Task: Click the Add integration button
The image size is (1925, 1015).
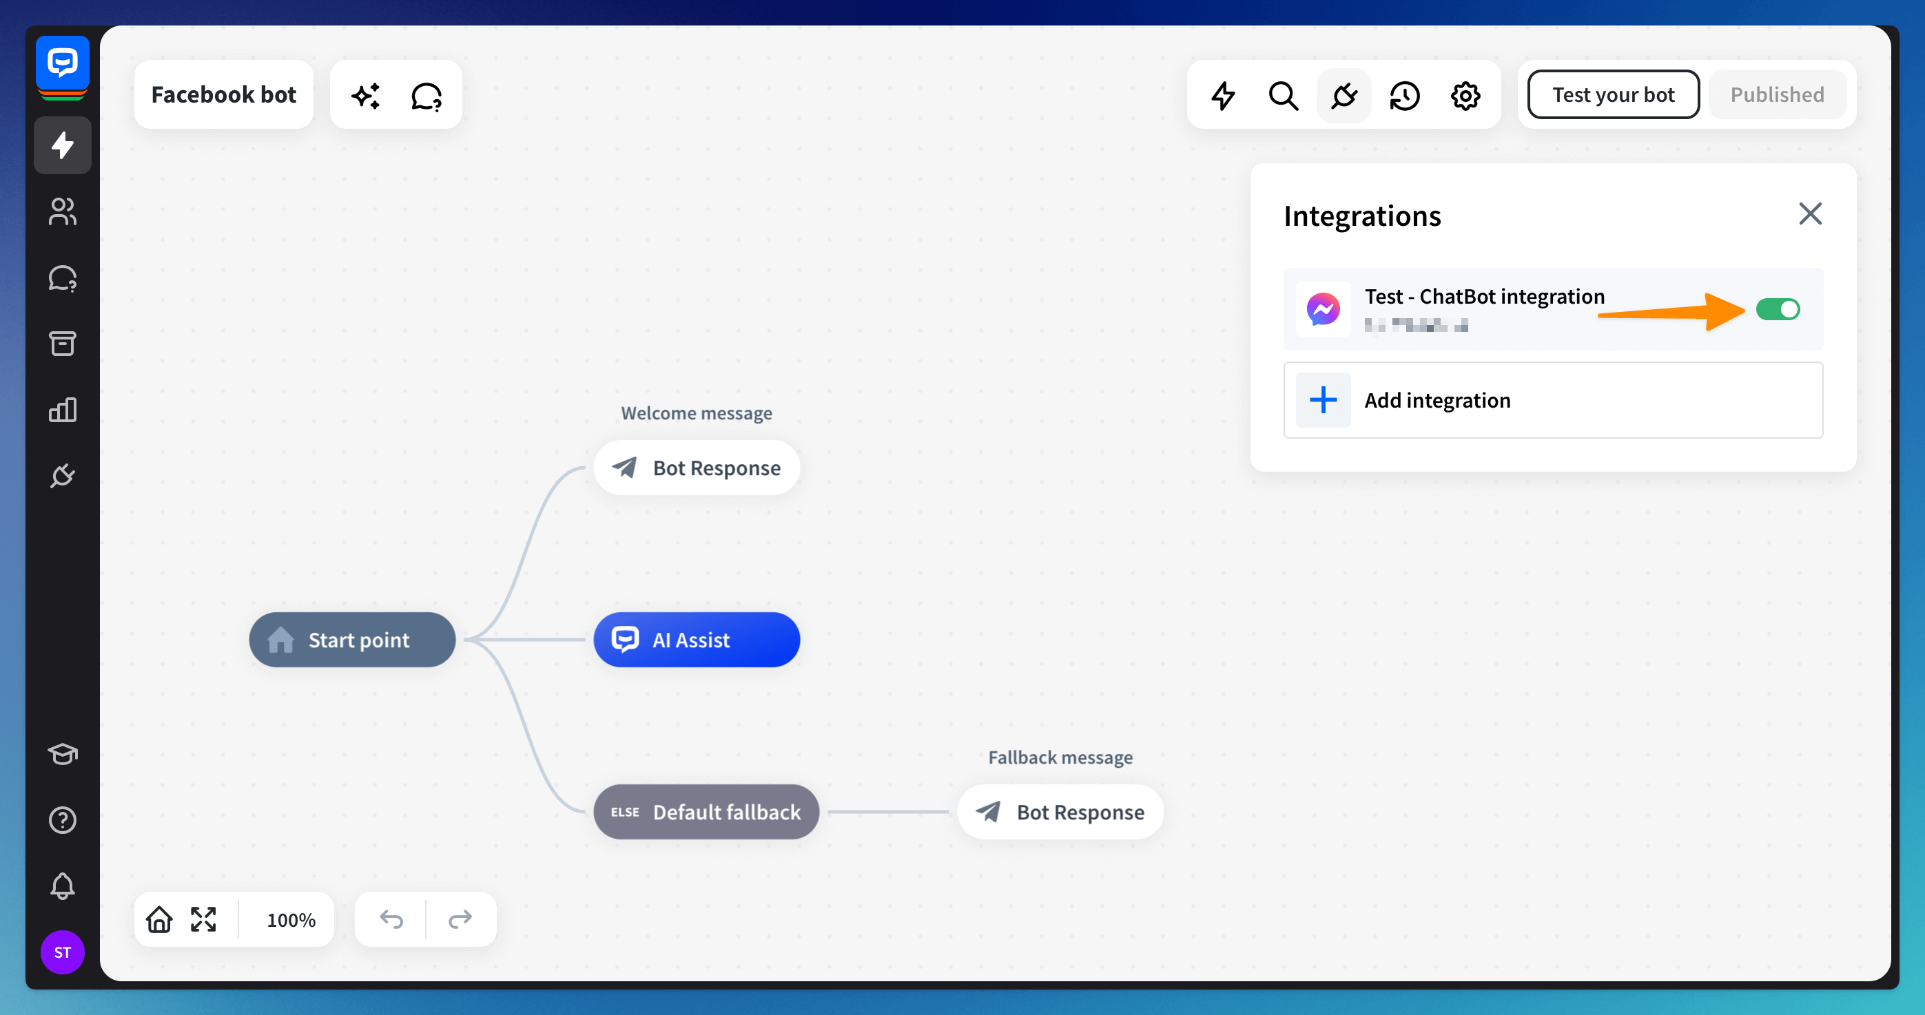Action: tap(1552, 400)
